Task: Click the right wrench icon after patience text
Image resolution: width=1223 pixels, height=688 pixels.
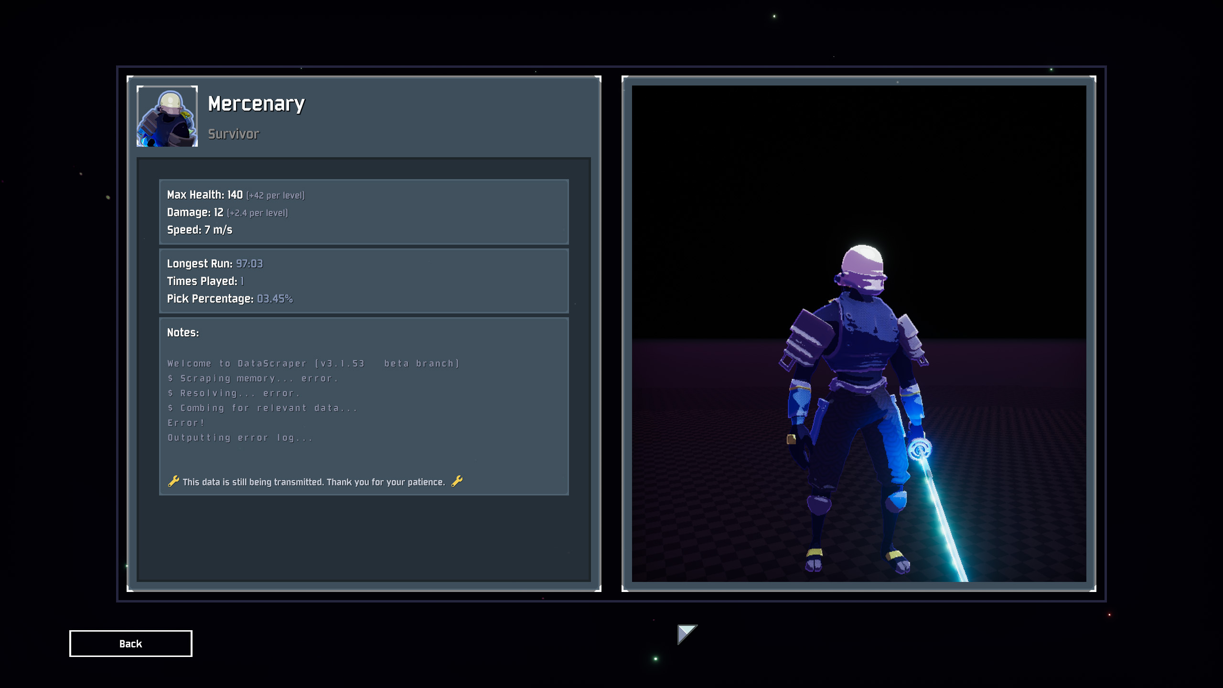Action: 457,481
